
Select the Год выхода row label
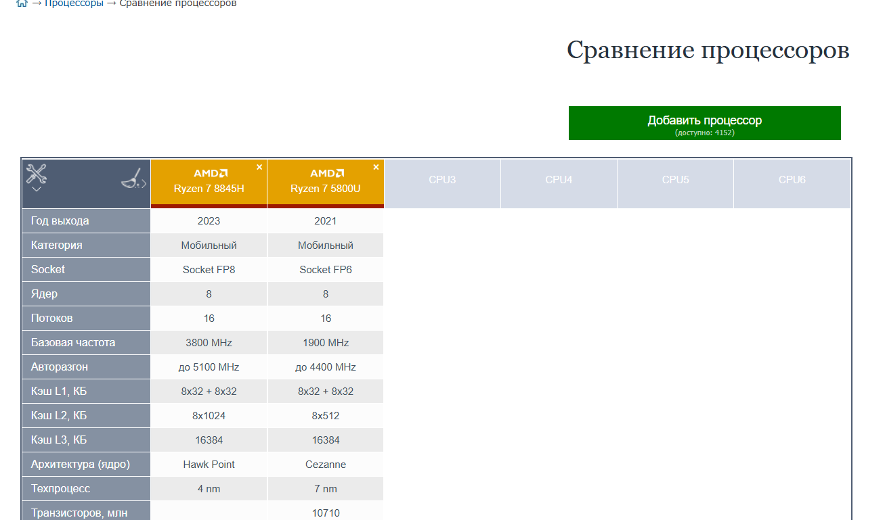[86, 221]
